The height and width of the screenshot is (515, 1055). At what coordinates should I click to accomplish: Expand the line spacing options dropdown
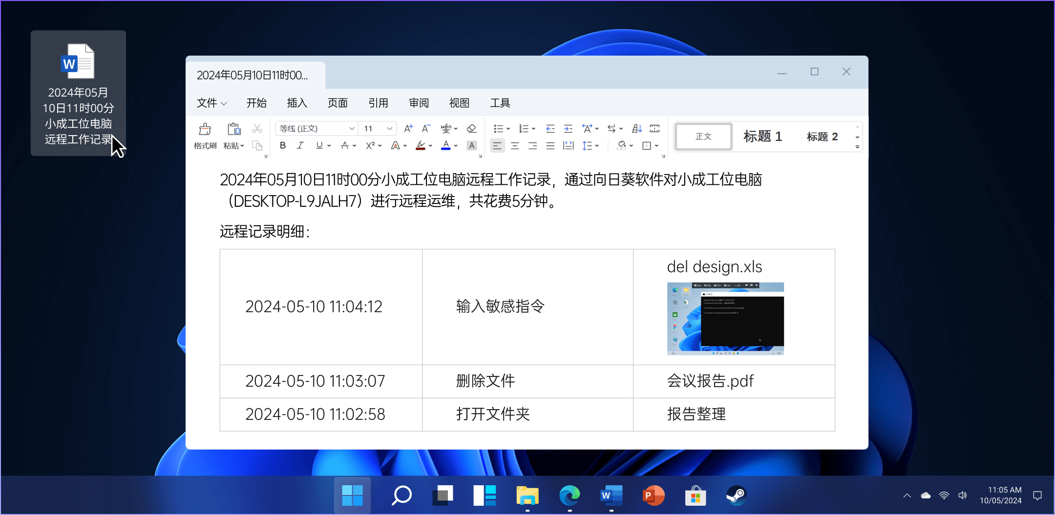(597, 146)
